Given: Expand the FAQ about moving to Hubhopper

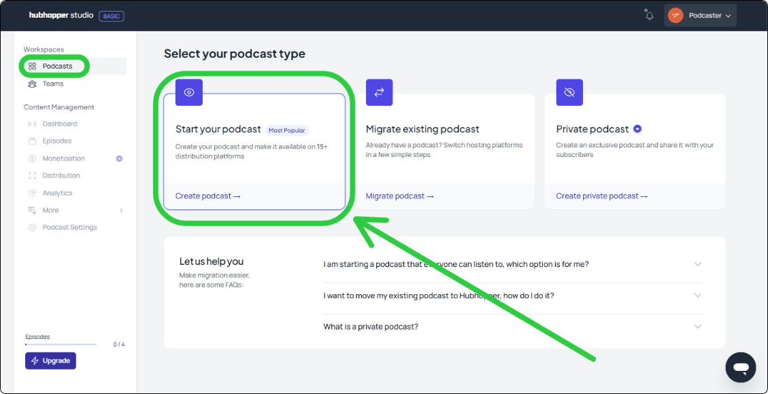Looking at the screenshot, I should point(513,295).
